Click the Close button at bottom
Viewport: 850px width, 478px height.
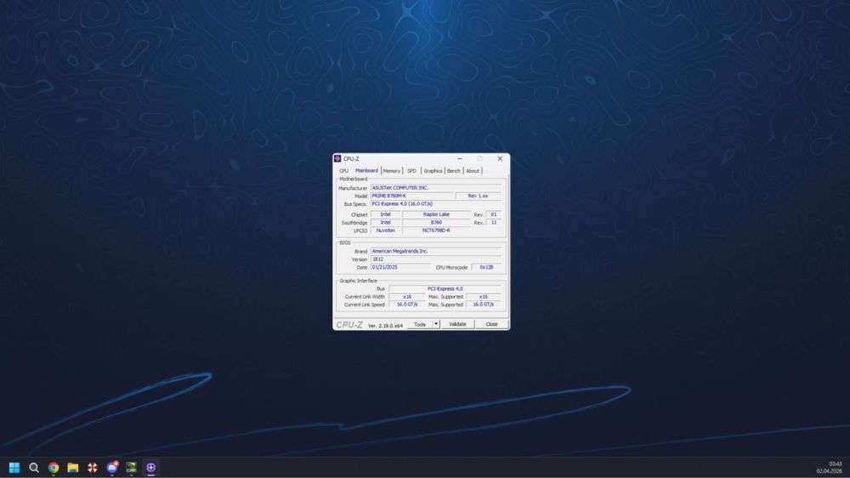(491, 324)
